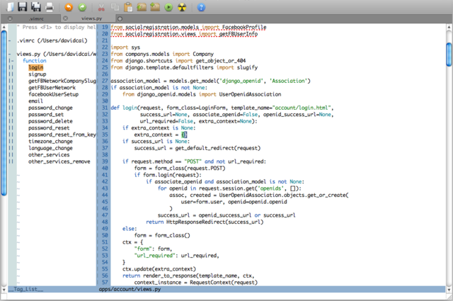Copy selection using the copy icon
The width and height of the screenshot is (453, 301).
(115, 8)
